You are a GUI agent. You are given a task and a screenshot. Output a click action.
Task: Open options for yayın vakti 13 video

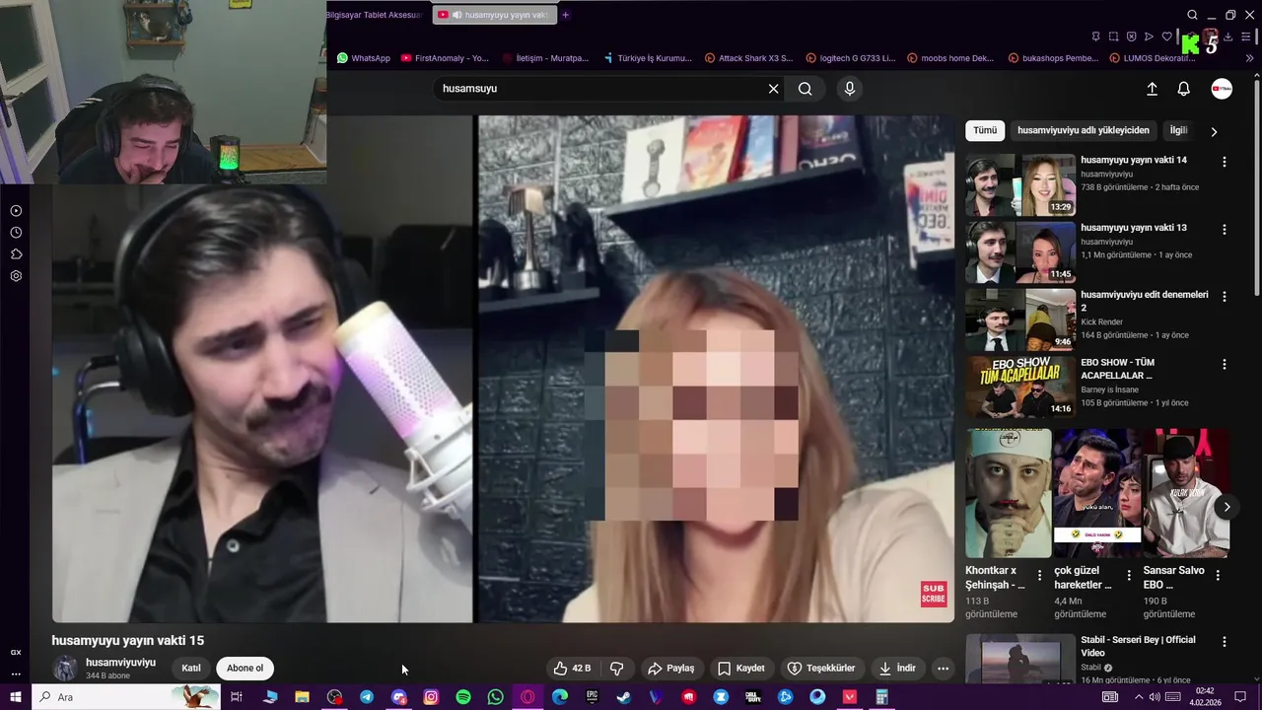point(1225,229)
